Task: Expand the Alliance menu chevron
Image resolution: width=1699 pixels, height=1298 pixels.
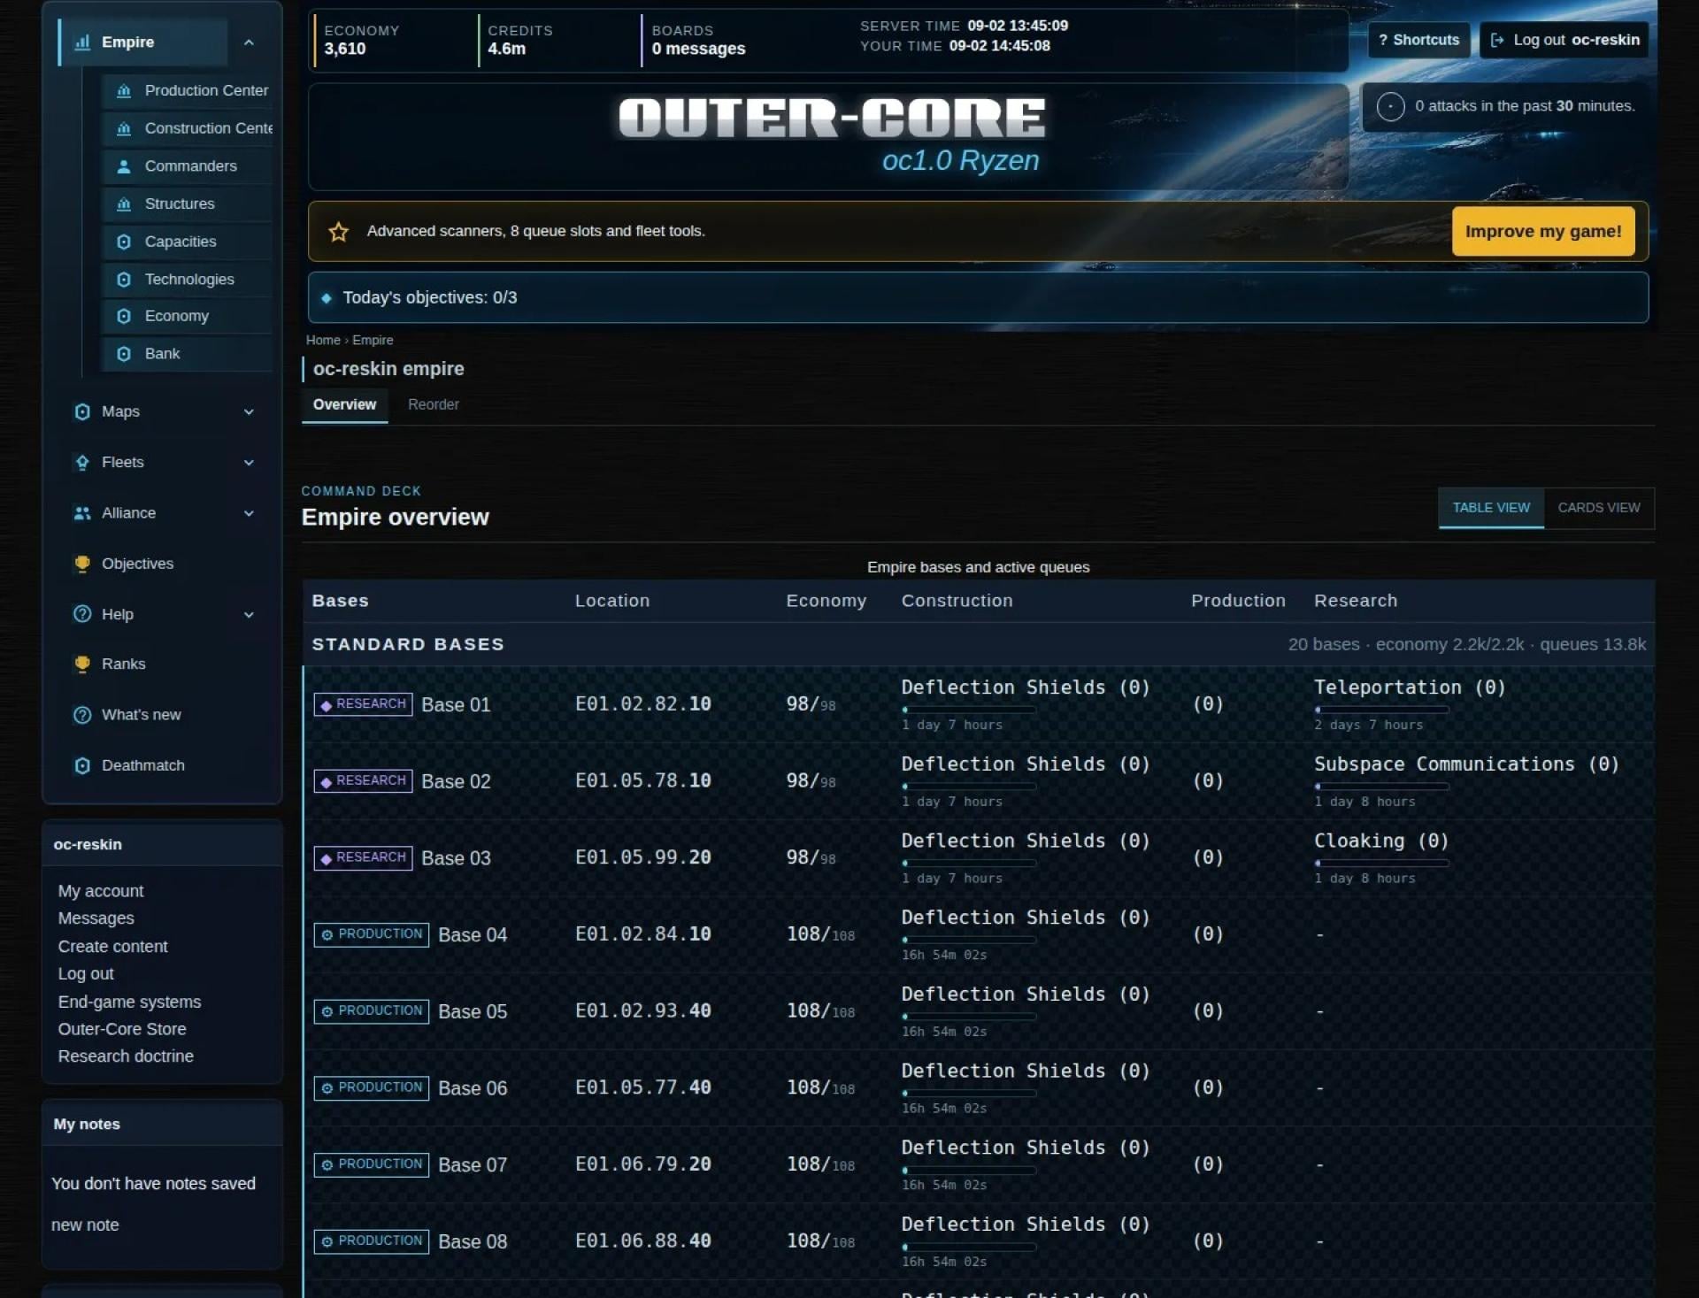Action: pos(249,513)
